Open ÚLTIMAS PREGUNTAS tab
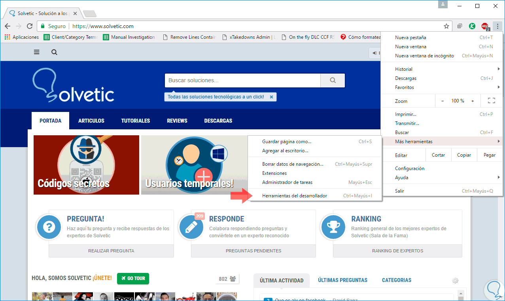Viewport: 505px width, 301px height. 342,280
